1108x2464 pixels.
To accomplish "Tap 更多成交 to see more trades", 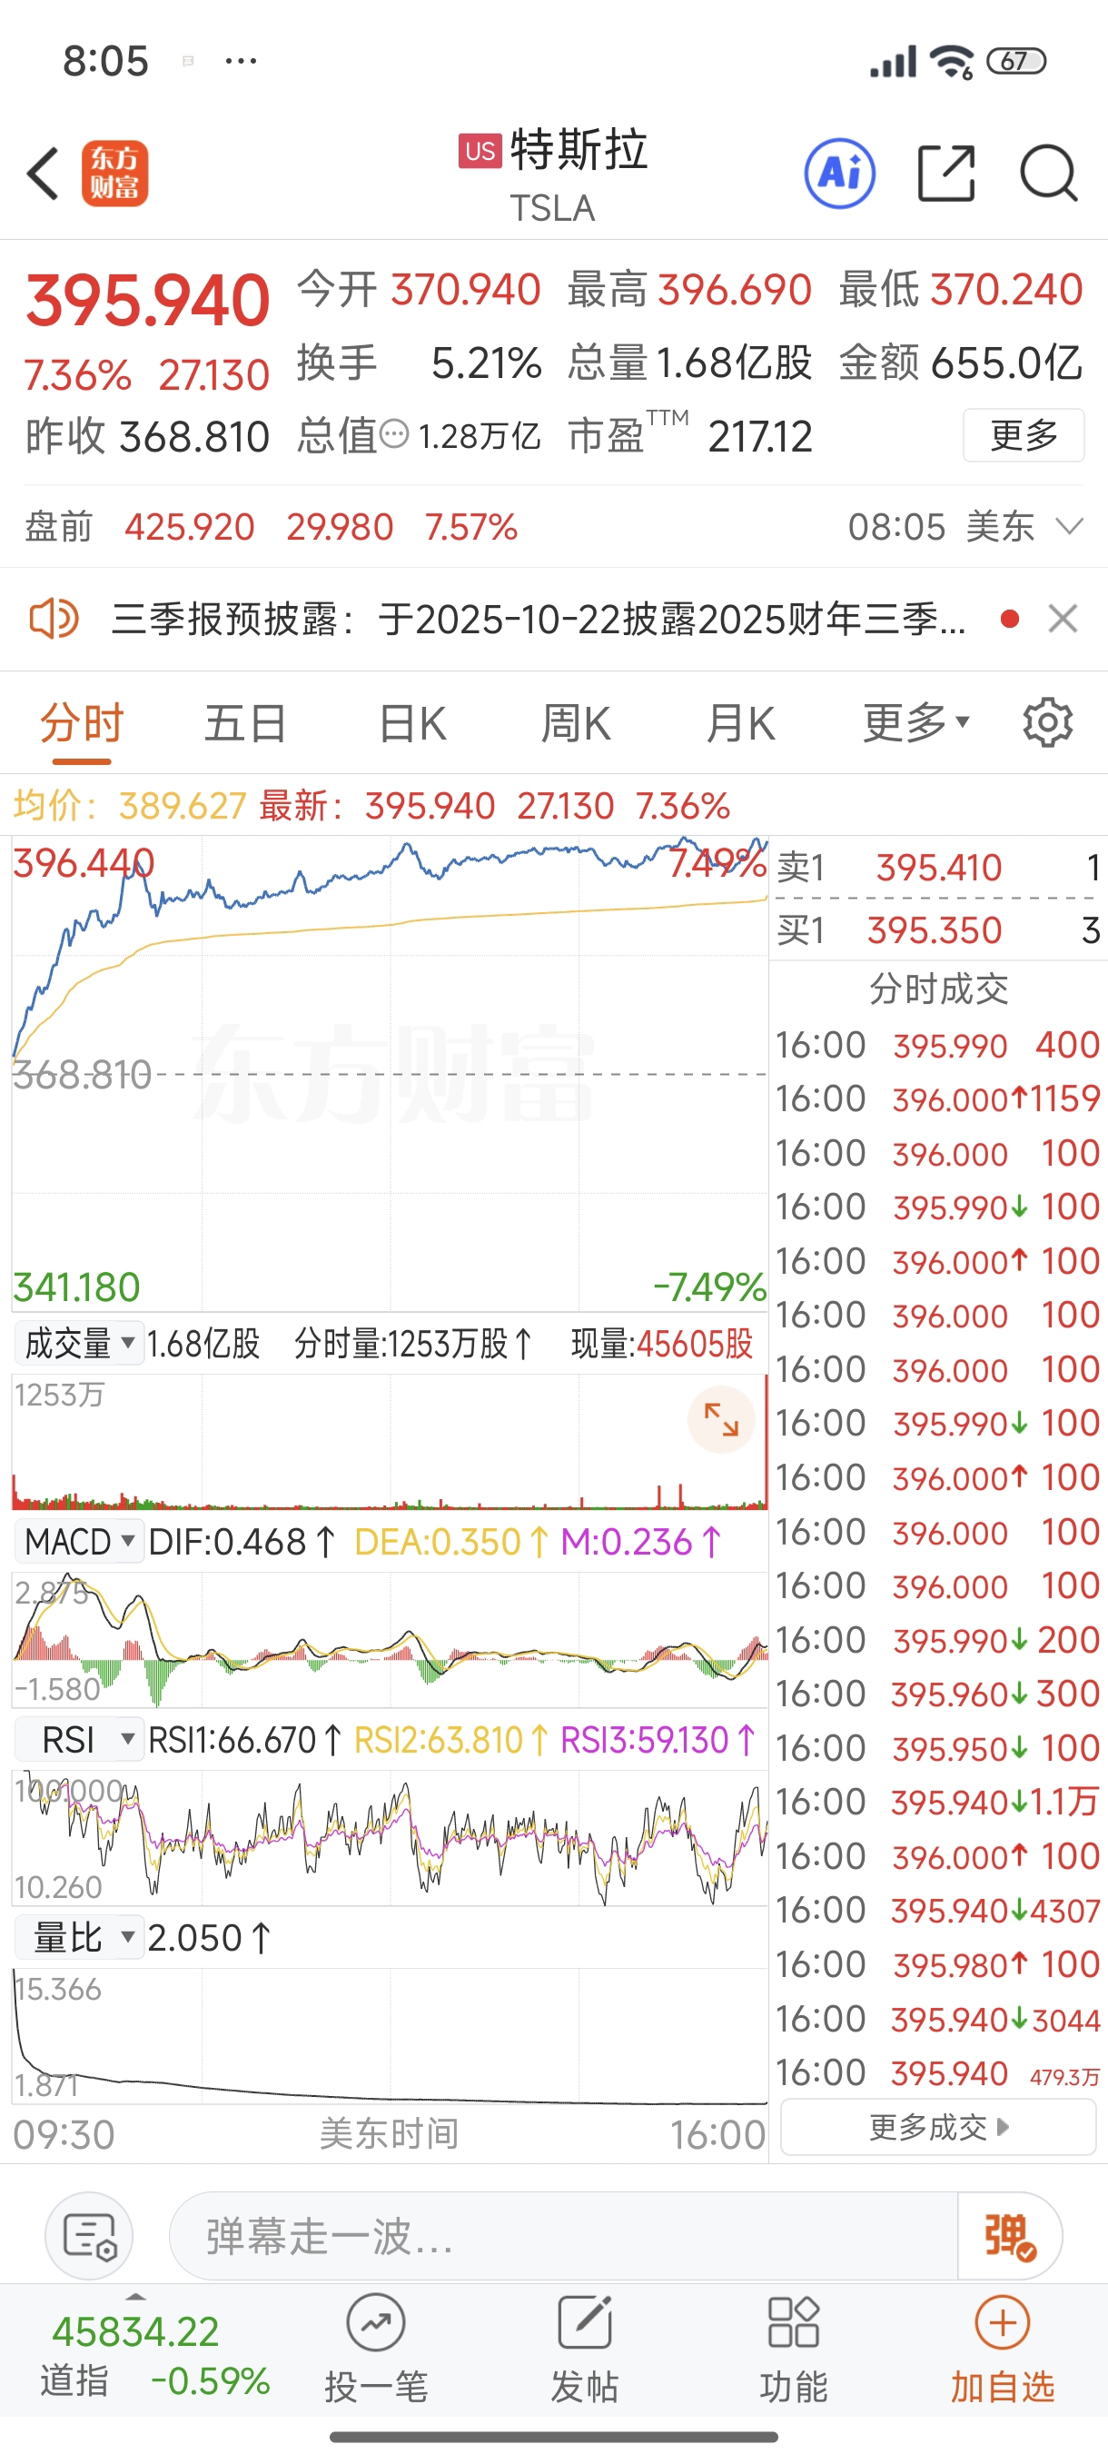I will pos(938,2126).
